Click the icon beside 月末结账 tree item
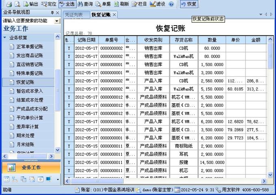276x195 pixels. tap(12, 145)
